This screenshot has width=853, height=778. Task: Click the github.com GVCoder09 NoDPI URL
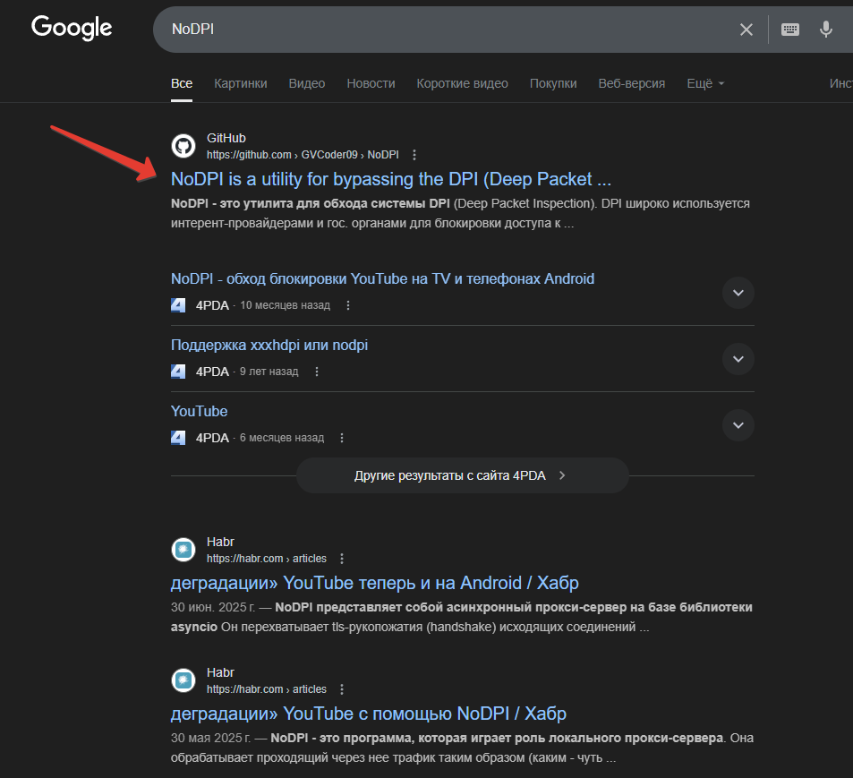tap(303, 155)
